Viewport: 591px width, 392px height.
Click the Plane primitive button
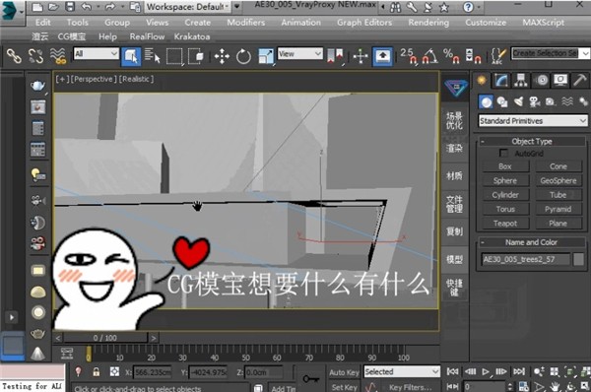pyautogui.click(x=558, y=224)
